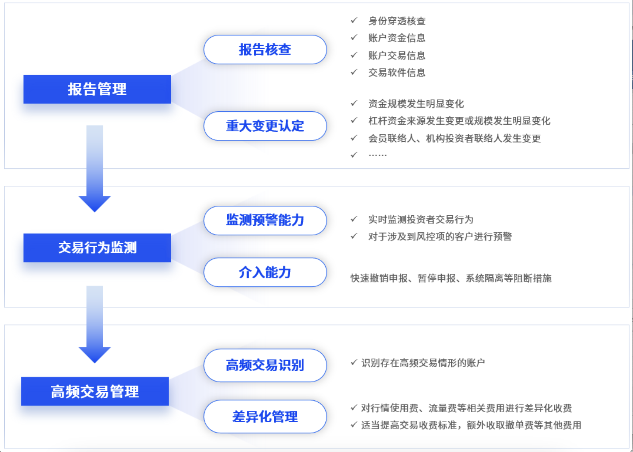Click the checkmark beside 实时监测投资者交易行为
The image size is (633, 452).
[x=354, y=219]
